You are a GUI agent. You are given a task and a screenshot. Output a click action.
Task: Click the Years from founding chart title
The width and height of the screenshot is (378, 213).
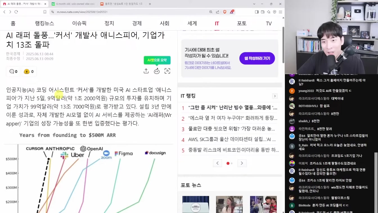(x=67, y=135)
